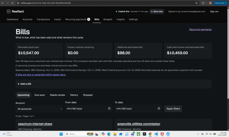
Task: Click the $10,547.00 recorded liquid cash value
Action: coord(28,53)
